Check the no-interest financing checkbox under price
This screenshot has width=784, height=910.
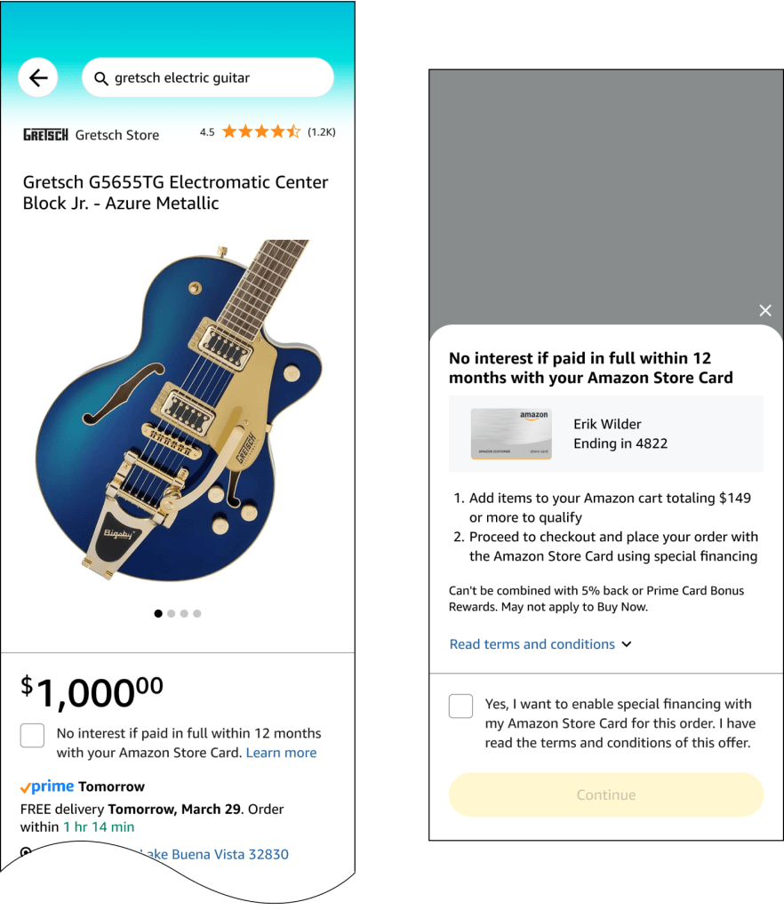[x=33, y=735]
